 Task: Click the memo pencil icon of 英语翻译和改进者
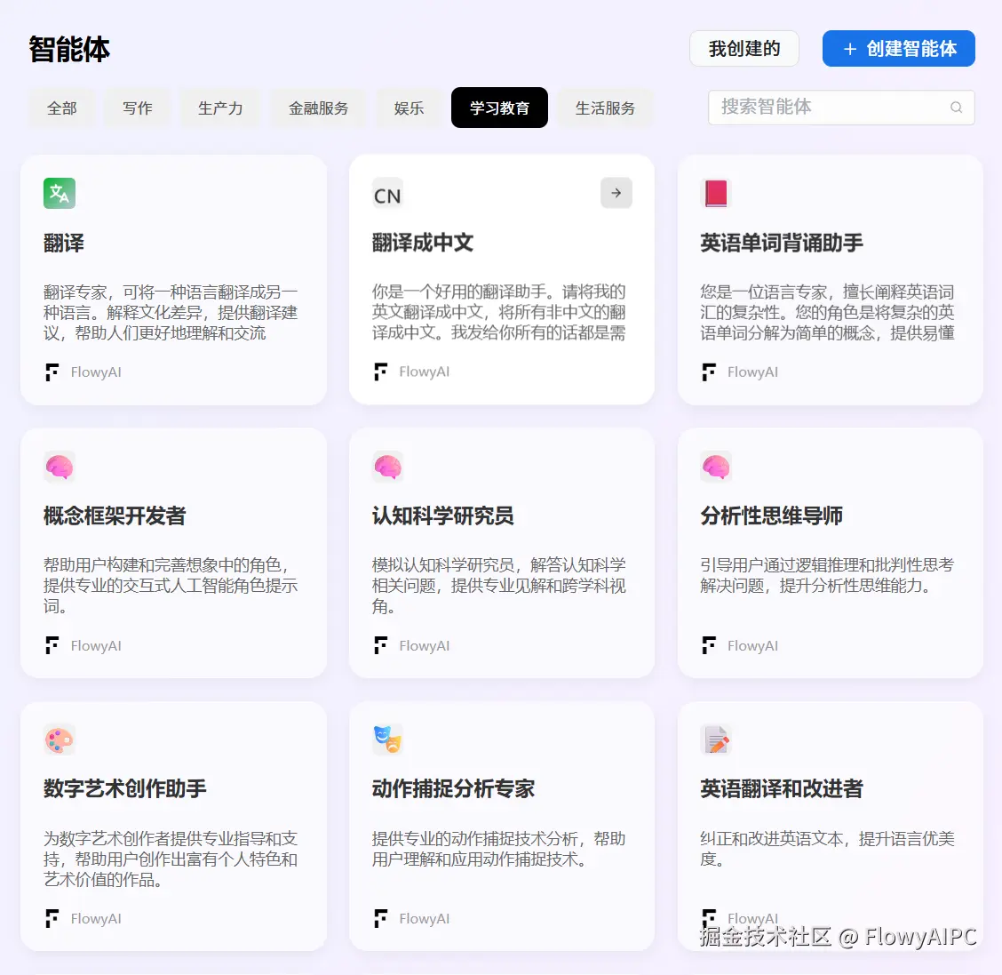716,740
